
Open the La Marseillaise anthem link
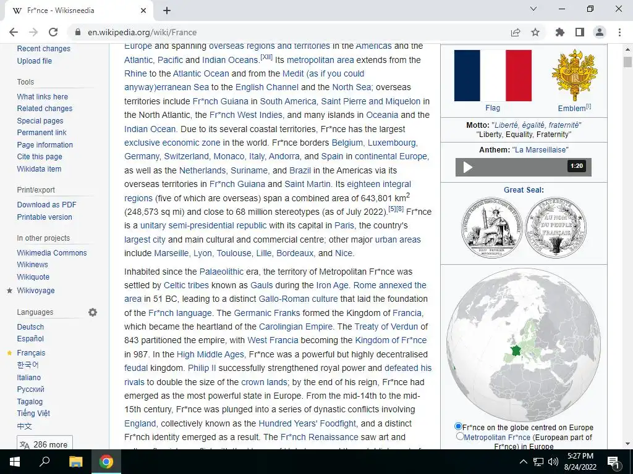point(540,150)
